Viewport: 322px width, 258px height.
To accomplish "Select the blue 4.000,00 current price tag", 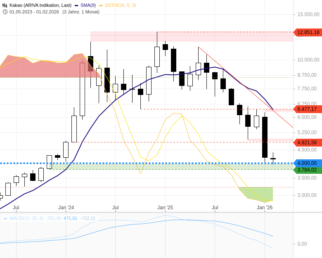I will [308, 163].
